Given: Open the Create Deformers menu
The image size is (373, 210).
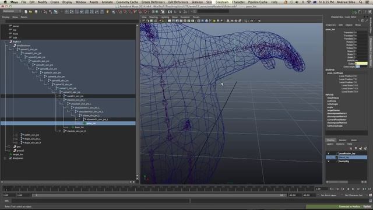Looking at the screenshot, I should coord(153,2).
